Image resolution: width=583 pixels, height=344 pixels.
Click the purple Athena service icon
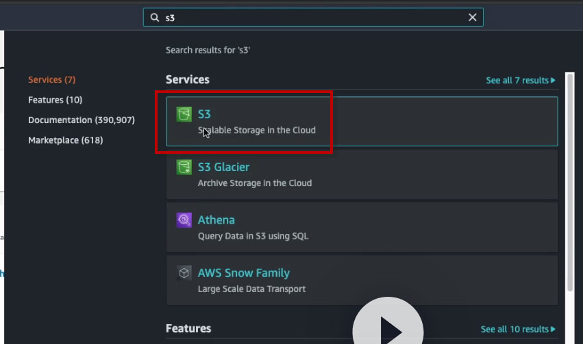click(x=184, y=220)
